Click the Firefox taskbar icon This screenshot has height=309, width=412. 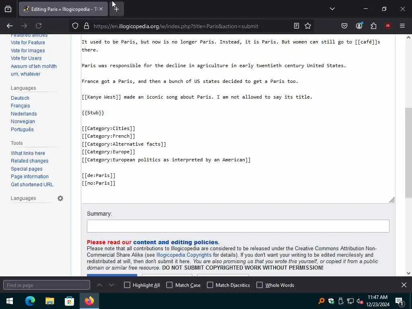(x=89, y=301)
